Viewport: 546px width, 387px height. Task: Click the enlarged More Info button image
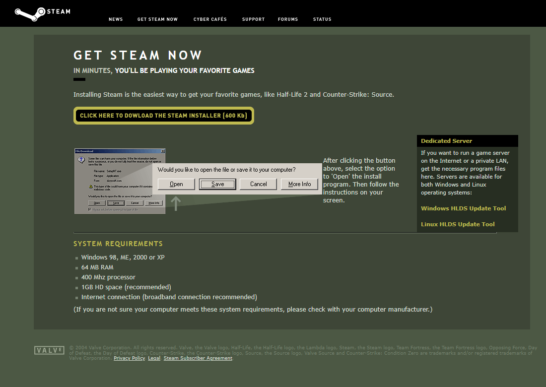(x=299, y=184)
